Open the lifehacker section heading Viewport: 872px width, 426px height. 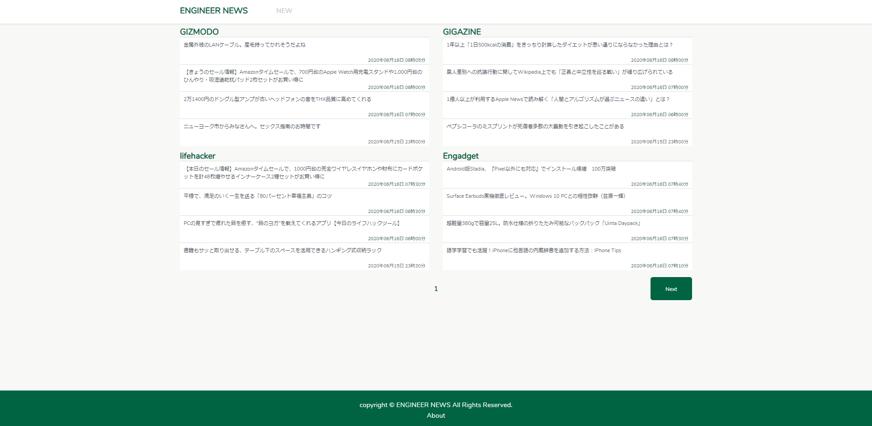coord(197,156)
